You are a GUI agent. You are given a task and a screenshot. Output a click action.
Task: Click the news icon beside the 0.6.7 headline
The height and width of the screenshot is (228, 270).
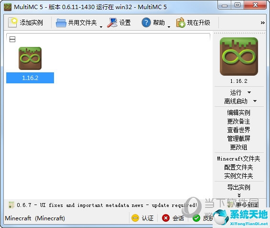pos(11,205)
